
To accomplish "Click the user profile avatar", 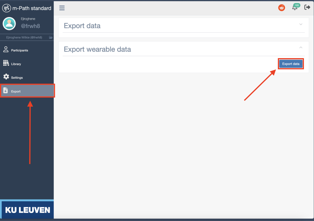I will coord(9,24).
